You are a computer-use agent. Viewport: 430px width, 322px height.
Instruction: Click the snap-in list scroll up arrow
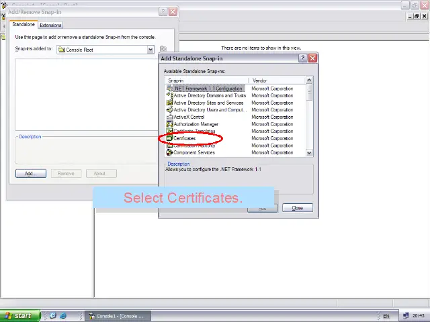(x=309, y=80)
